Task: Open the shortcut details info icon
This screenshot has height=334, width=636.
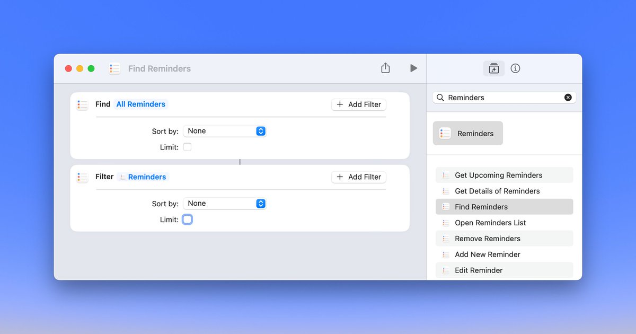Action: coord(515,68)
